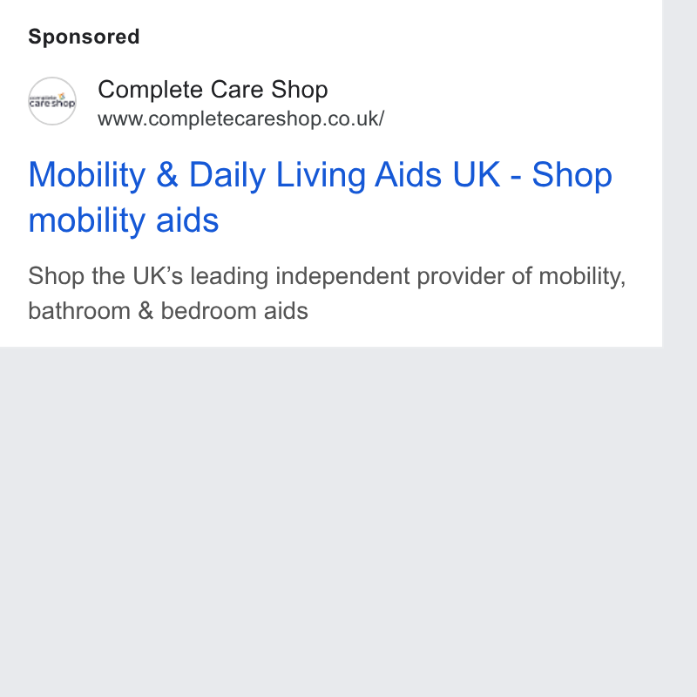Open the www.completecareshop.co.uk URL
The height and width of the screenshot is (697, 697).
tap(241, 119)
